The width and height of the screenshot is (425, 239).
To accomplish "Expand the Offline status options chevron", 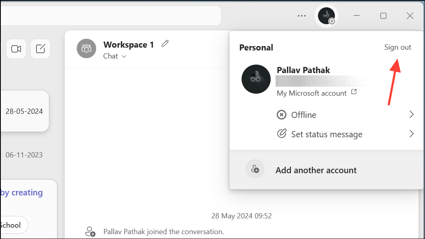I will [412, 115].
